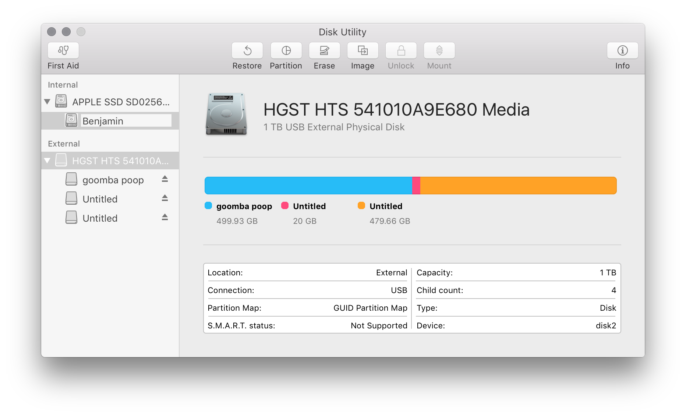Click the Device value 'disk2'
Screen dimensions: 686x416
(606, 325)
